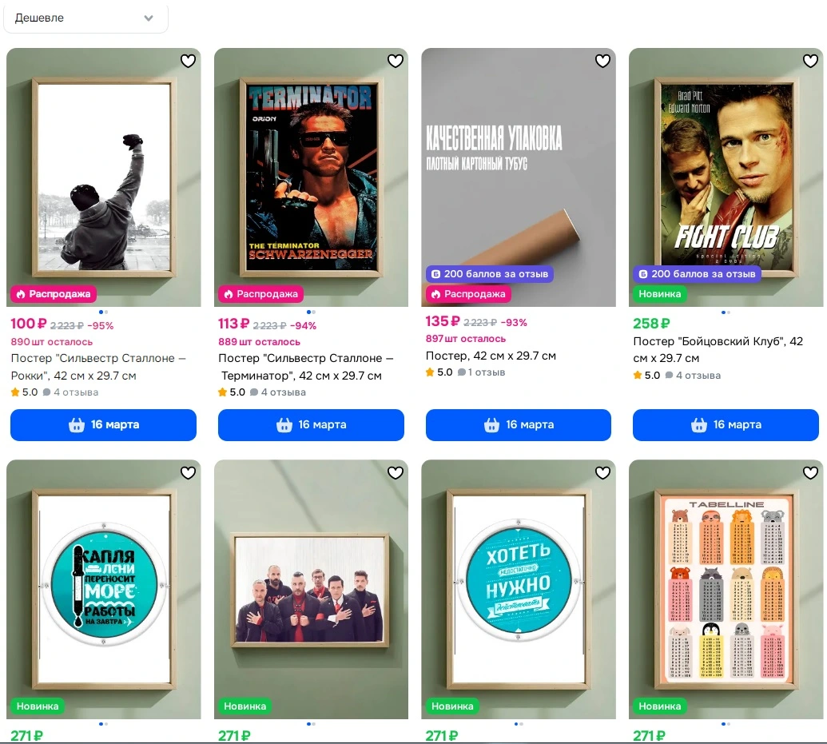Open the cardboard tube packaging image
Image resolution: width=827 pixels, height=744 pixels.
click(x=519, y=177)
